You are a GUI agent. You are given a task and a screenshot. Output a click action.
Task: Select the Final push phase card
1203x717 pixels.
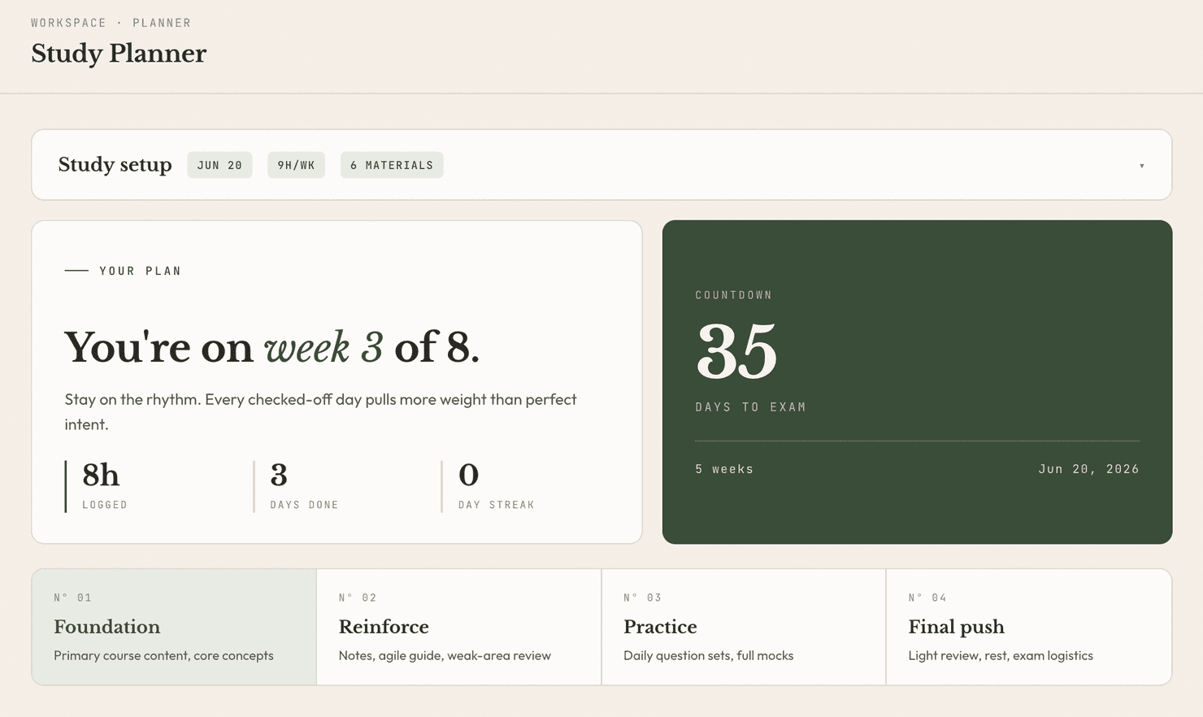click(x=1029, y=627)
